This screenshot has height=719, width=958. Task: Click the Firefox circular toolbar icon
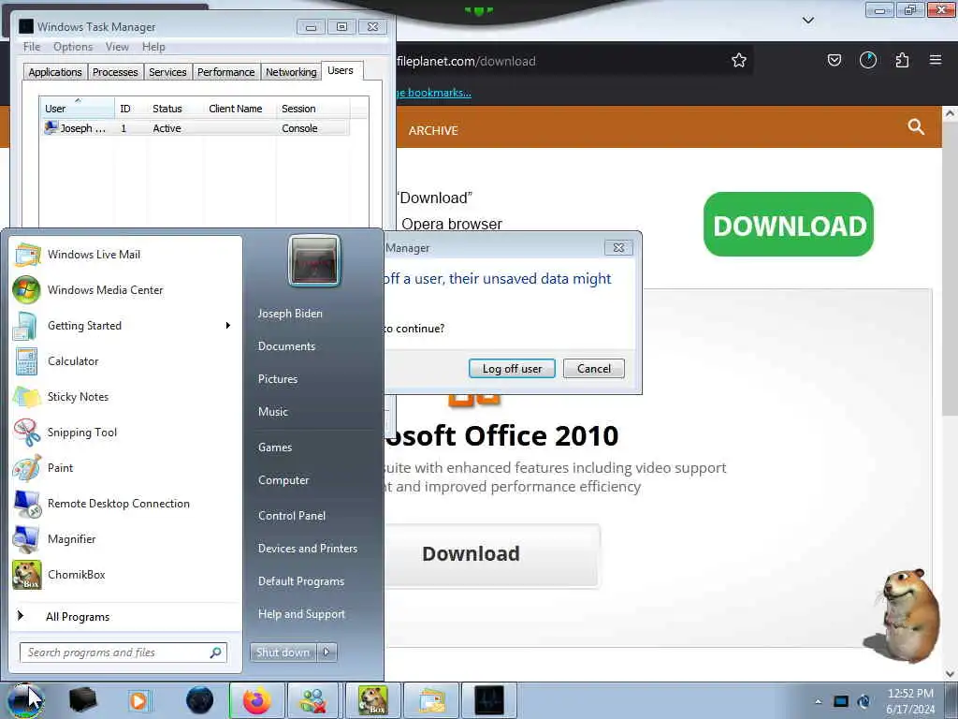click(x=868, y=60)
